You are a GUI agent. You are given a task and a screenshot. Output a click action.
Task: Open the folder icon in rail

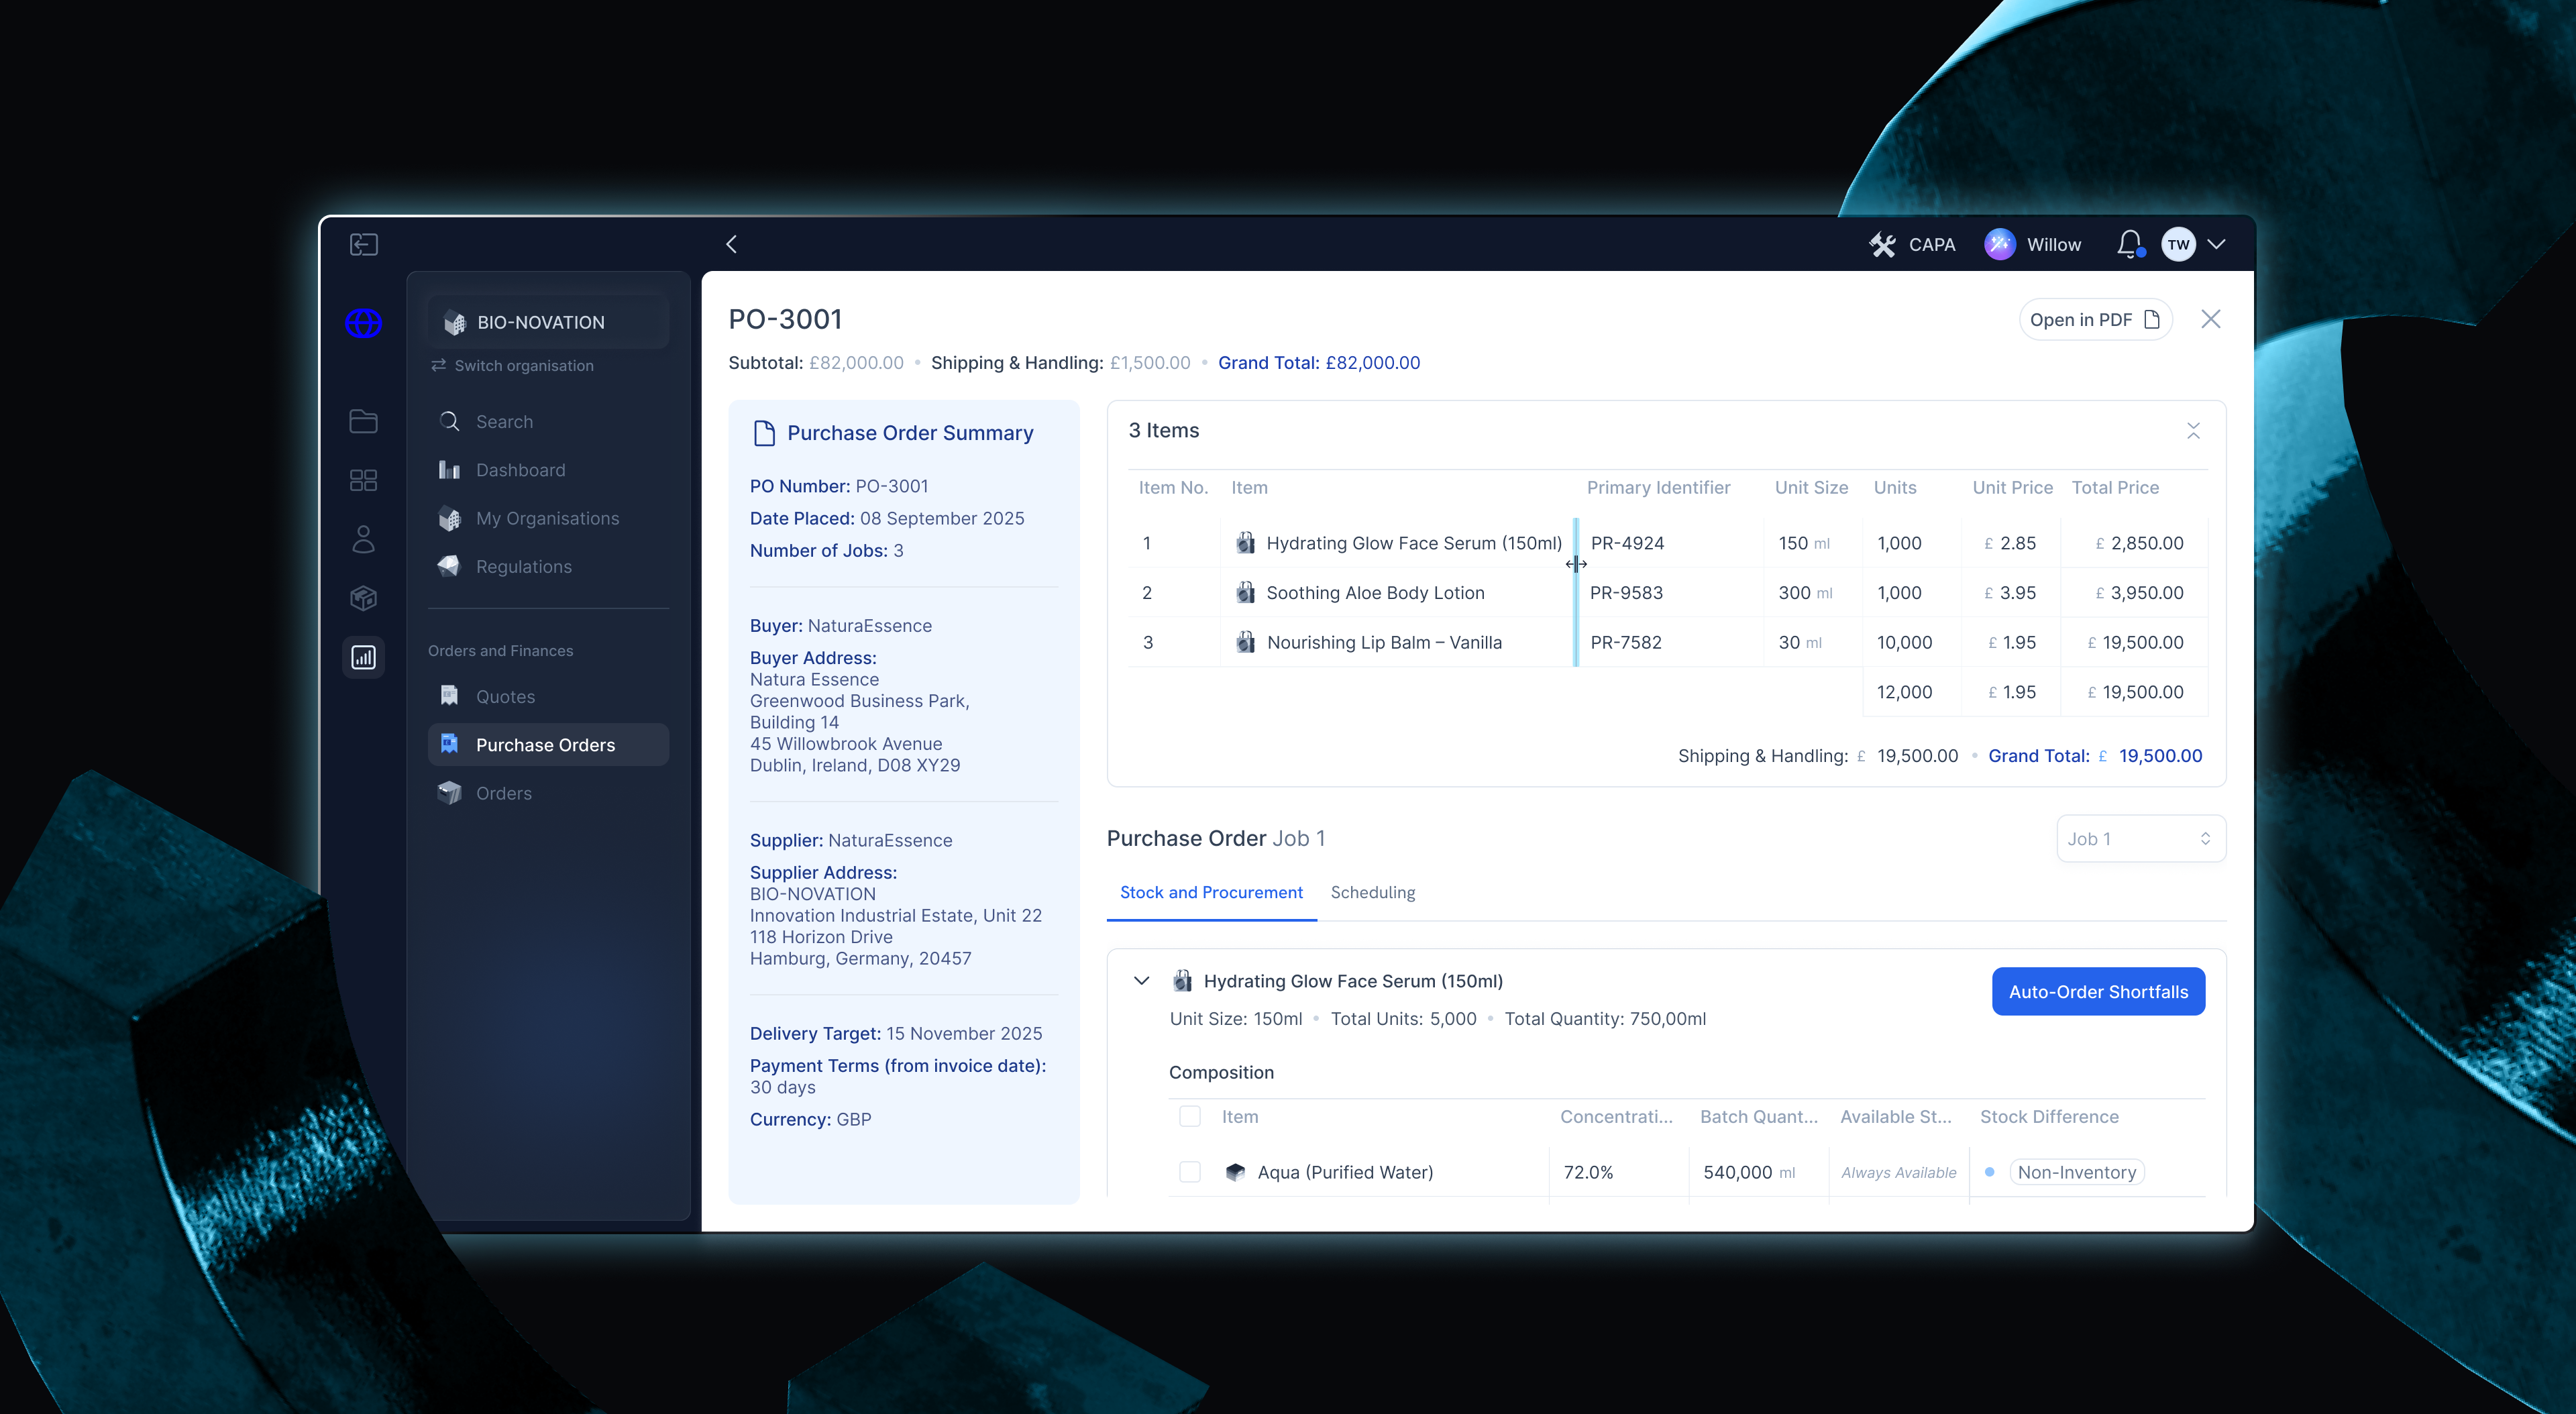[x=363, y=421]
